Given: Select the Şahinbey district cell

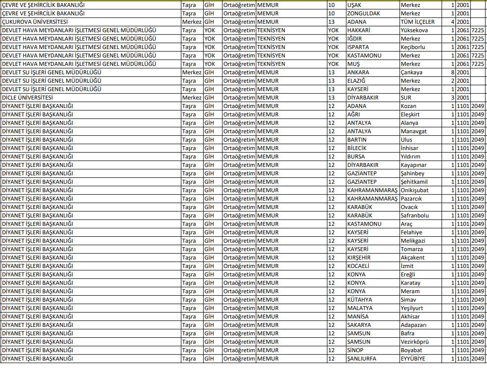Looking at the screenshot, I should 421,173.
